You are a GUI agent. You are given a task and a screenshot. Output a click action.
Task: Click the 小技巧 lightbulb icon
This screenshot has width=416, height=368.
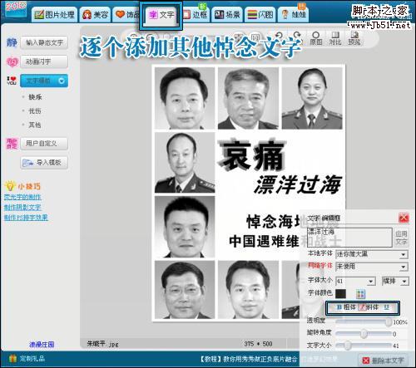(10, 186)
